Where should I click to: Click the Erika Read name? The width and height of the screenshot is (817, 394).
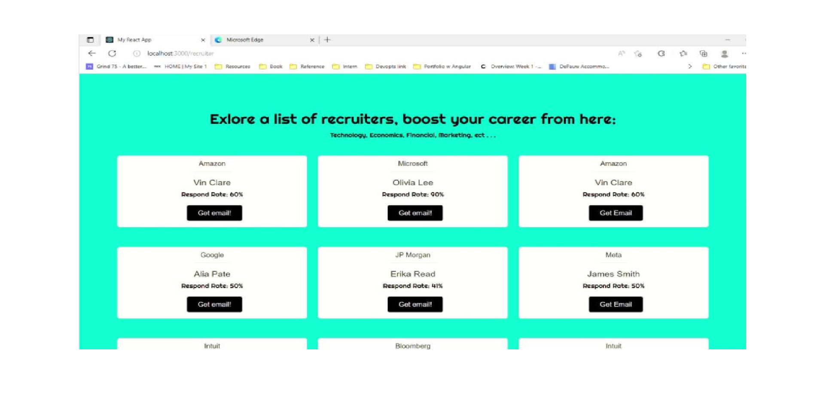tap(413, 274)
